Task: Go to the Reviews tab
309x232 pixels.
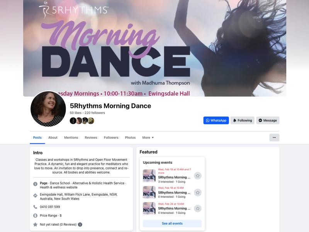Action: point(91,138)
